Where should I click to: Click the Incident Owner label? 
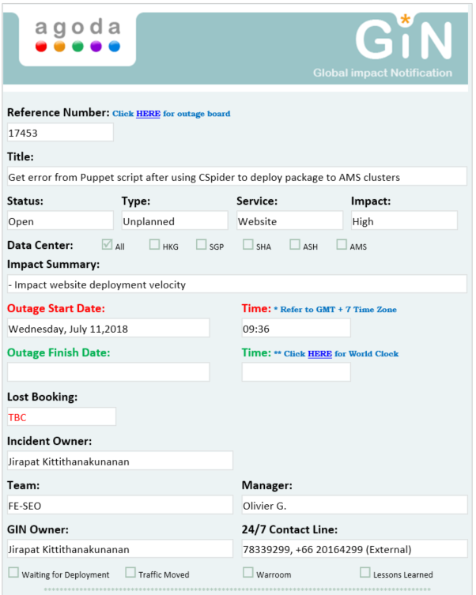click(49, 442)
